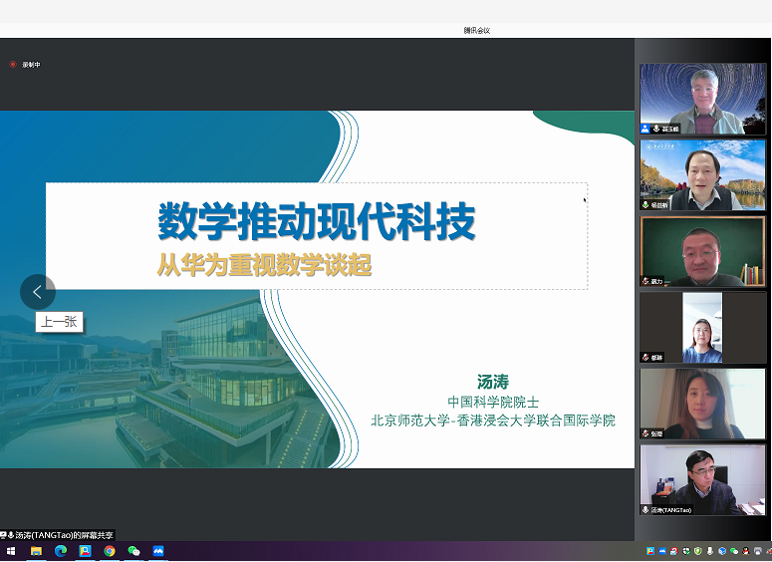Click the previous slide arrow button
772x562 pixels.
coord(38,292)
